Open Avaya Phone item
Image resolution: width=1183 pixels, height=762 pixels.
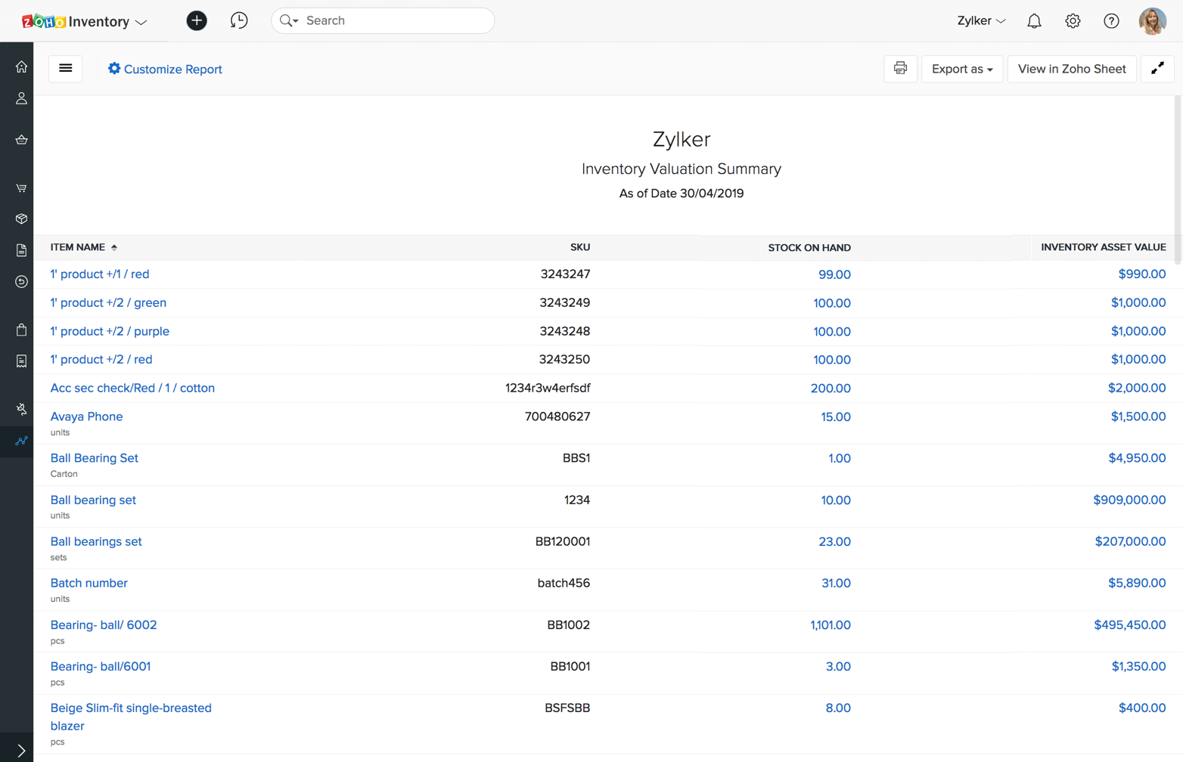tap(86, 417)
